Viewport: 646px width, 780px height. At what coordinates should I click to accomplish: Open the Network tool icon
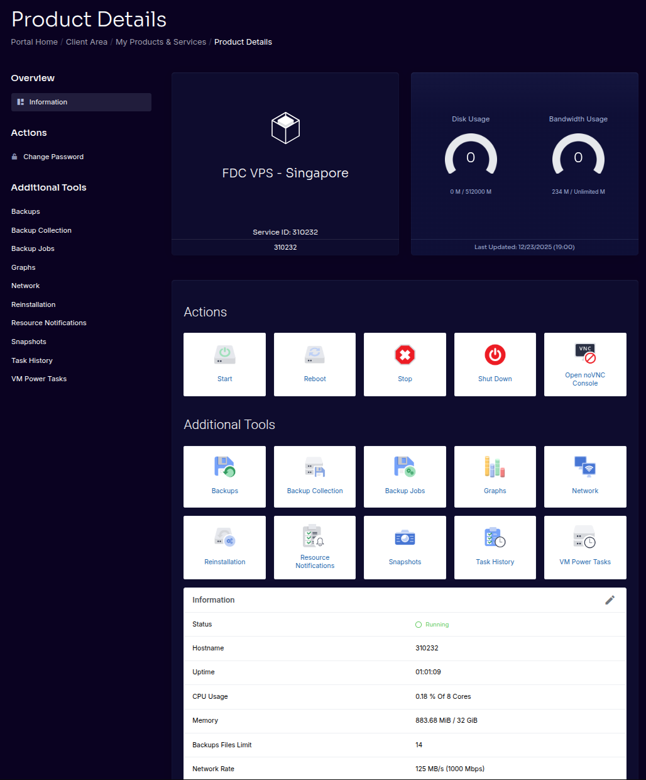(x=584, y=476)
